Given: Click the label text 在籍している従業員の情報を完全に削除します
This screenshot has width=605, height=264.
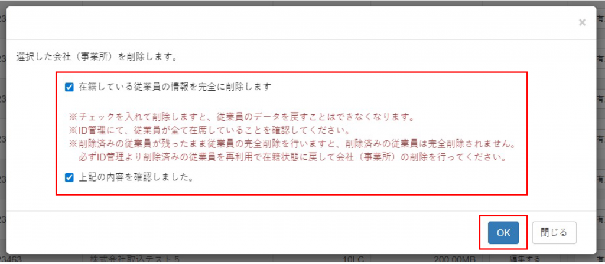Looking at the screenshot, I should (x=175, y=87).
